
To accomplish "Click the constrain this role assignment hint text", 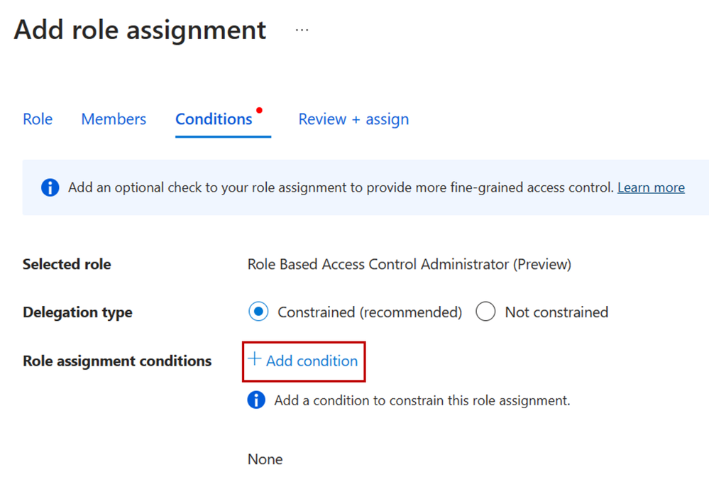I will 422,400.
